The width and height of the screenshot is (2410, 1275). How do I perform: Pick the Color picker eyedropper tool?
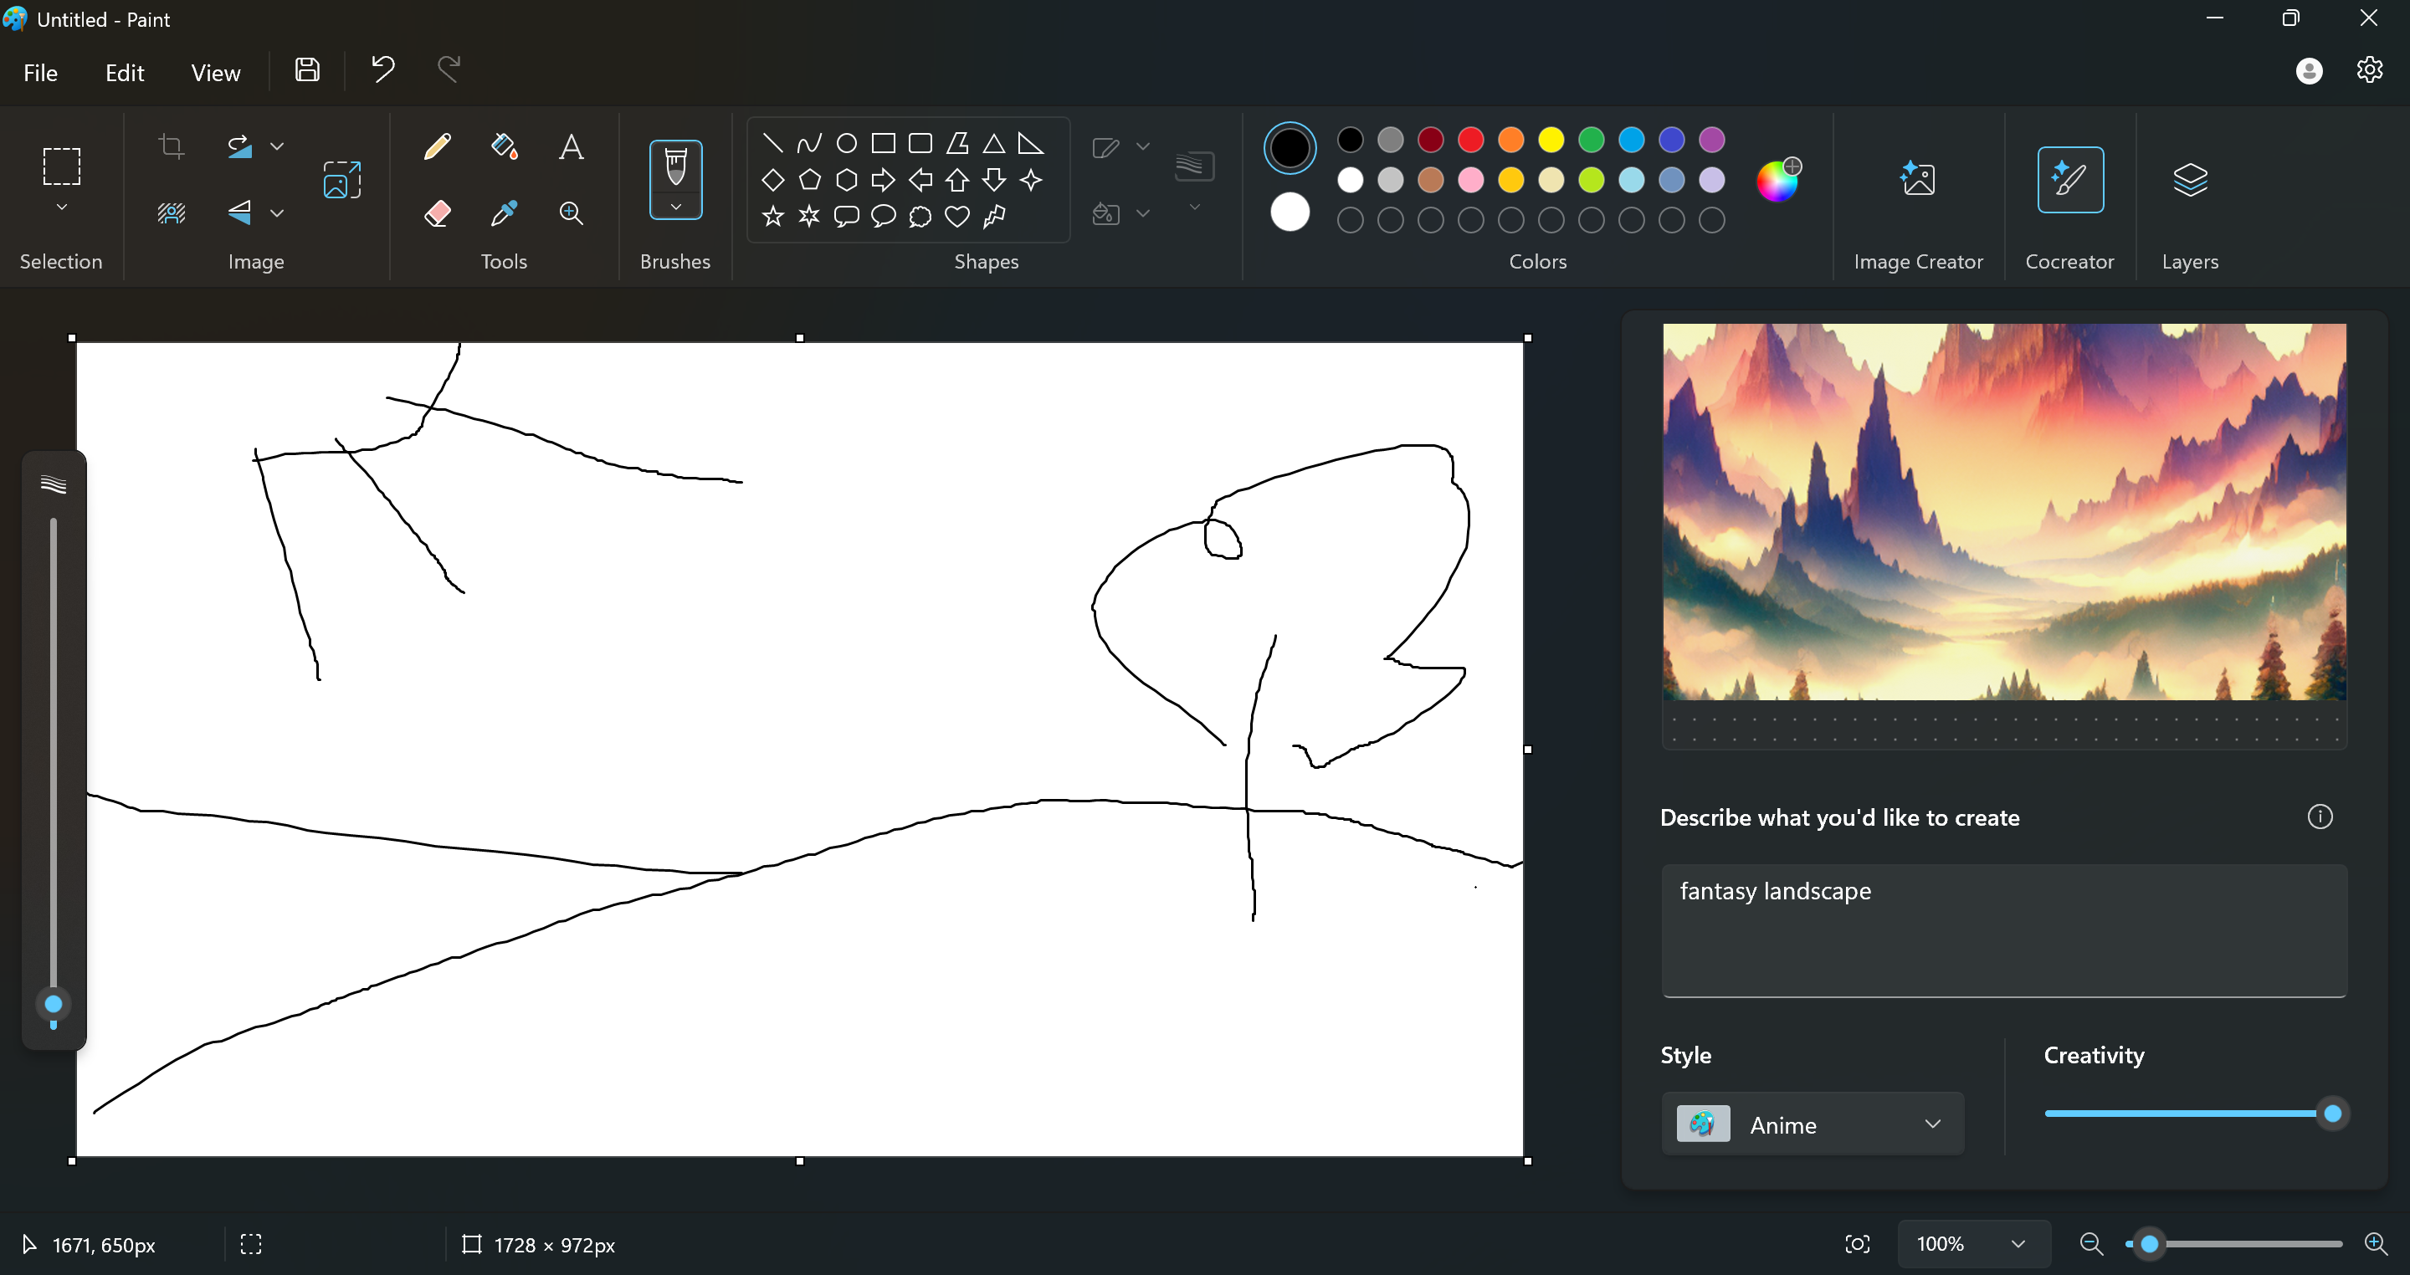tap(505, 213)
